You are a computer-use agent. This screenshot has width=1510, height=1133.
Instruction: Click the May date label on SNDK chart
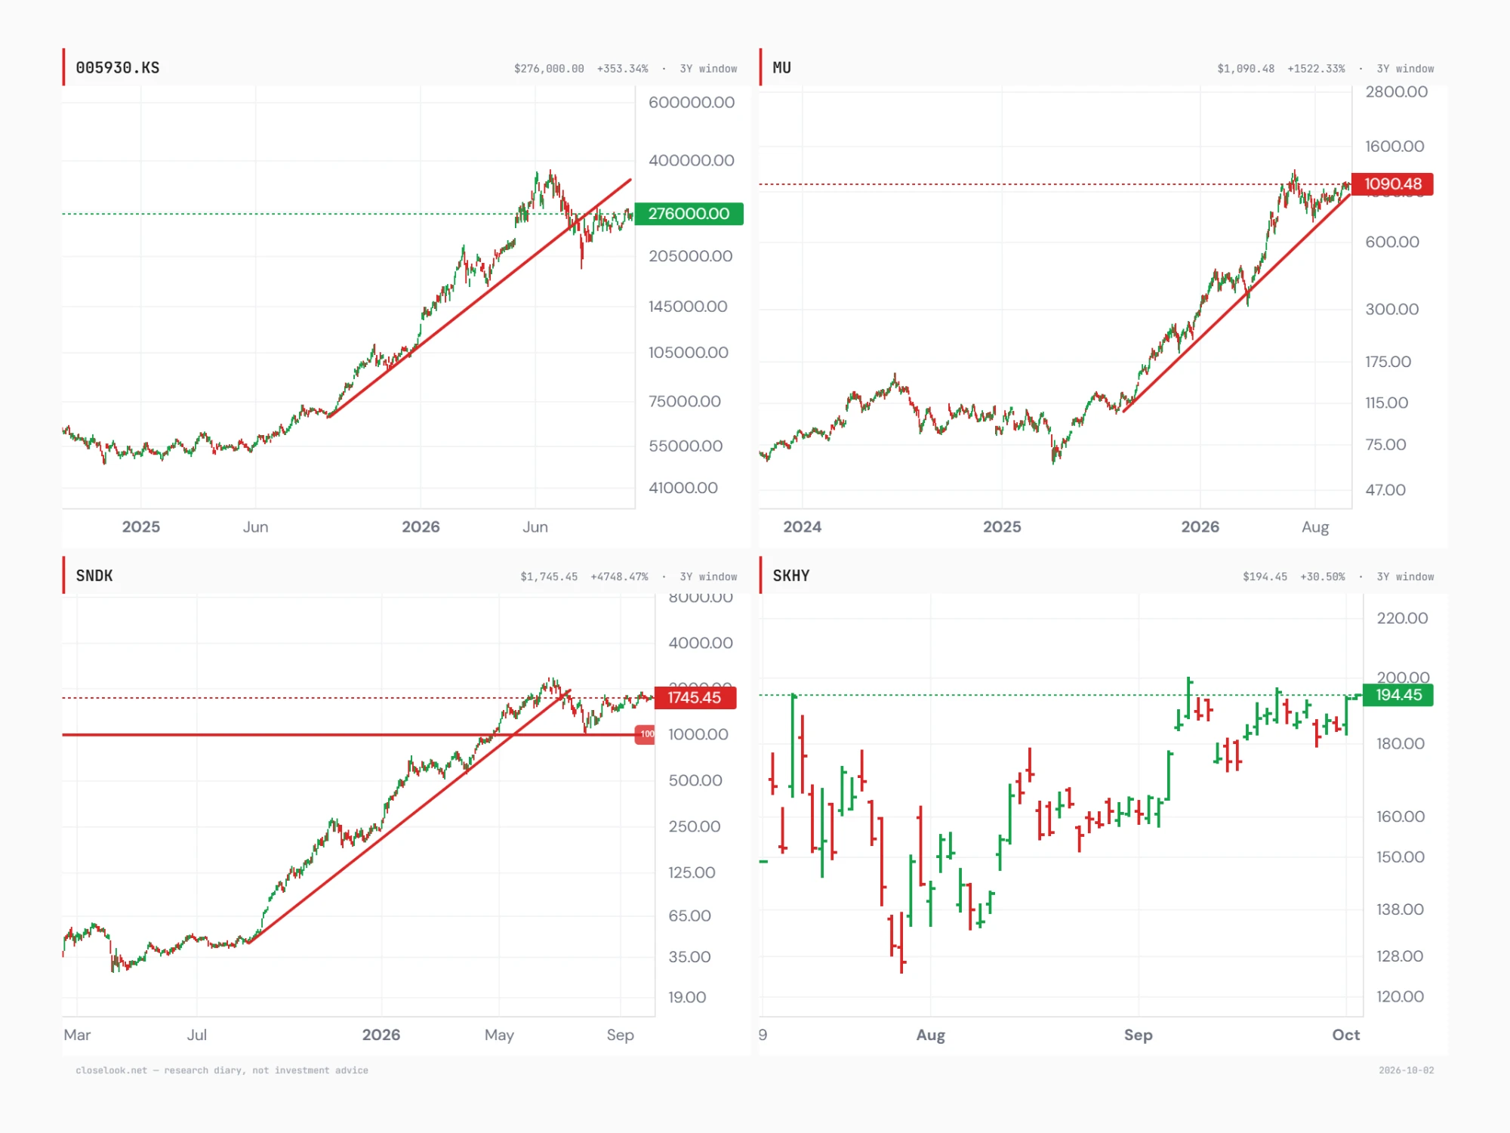(x=499, y=1036)
